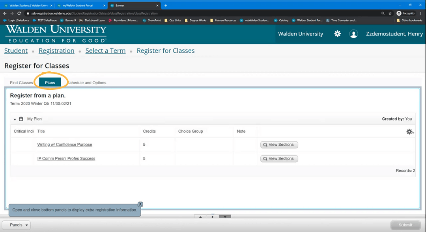Open the plan settings gear above the table

tap(409, 131)
